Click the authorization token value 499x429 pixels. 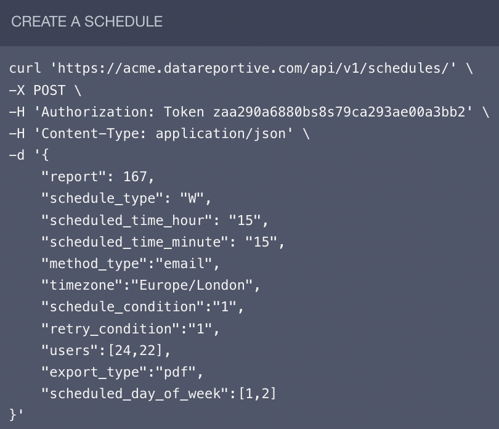[x=339, y=112]
